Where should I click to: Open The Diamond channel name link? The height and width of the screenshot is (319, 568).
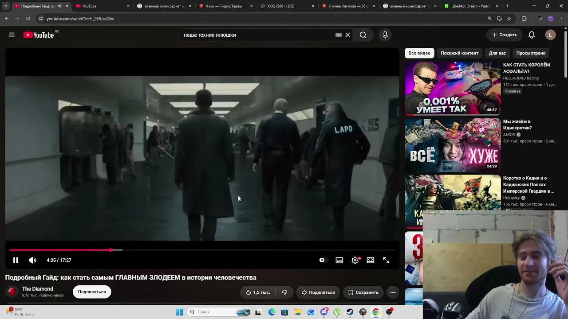(x=38, y=289)
